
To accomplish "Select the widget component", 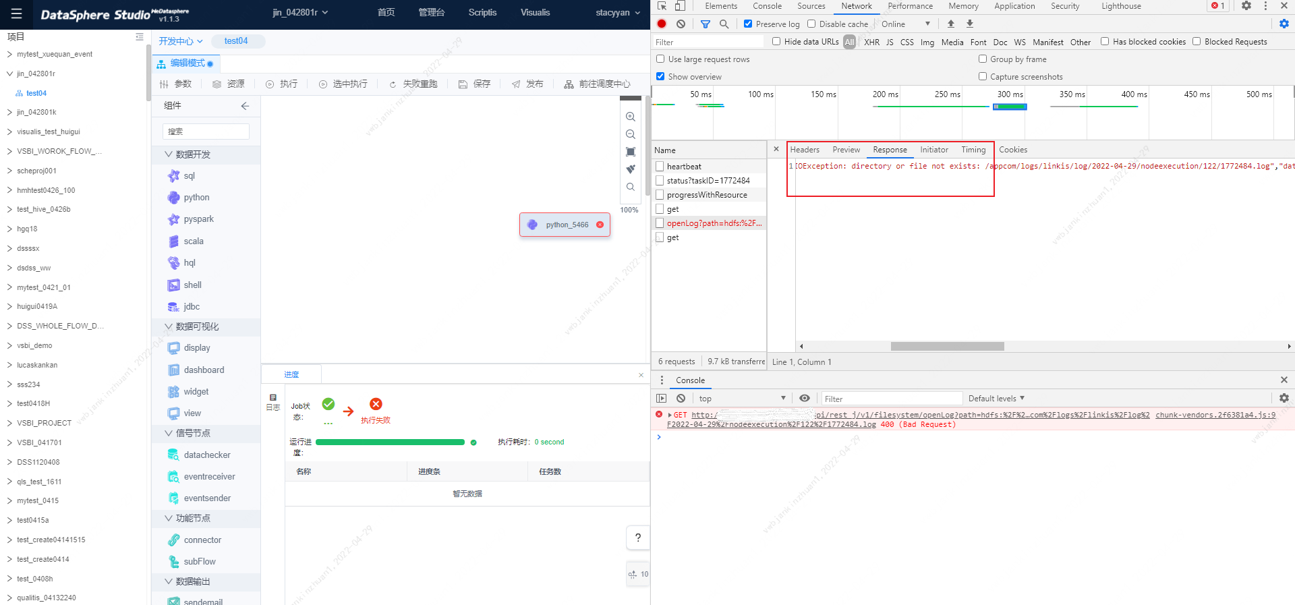I will [188, 392].
